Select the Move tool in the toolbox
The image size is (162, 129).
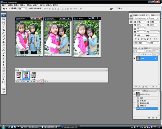pyautogui.click(x=4, y=19)
